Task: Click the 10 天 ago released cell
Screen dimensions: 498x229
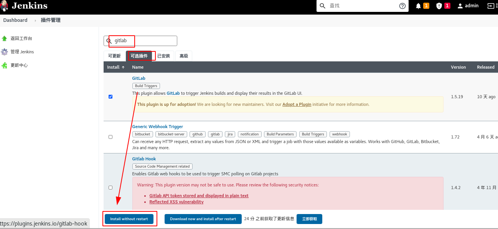Action: pyautogui.click(x=486, y=97)
